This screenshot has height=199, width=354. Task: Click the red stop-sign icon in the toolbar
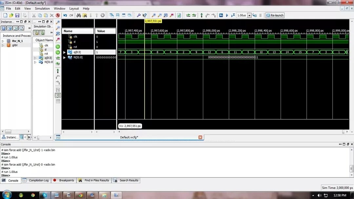coord(58,15)
